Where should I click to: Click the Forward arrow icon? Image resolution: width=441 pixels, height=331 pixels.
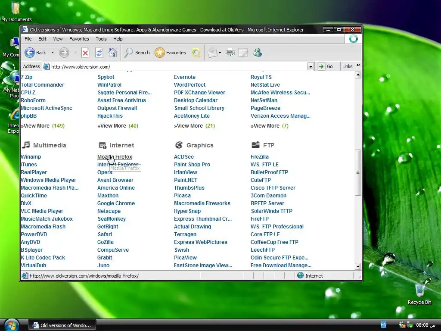[64, 53]
